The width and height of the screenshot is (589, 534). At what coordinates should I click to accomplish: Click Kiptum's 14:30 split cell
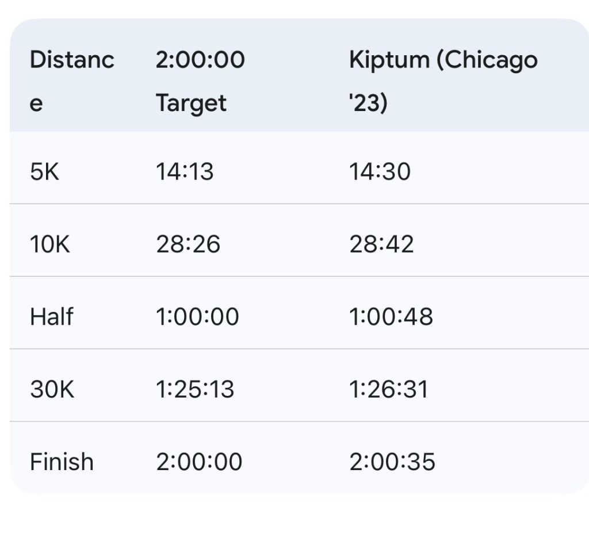tap(380, 171)
